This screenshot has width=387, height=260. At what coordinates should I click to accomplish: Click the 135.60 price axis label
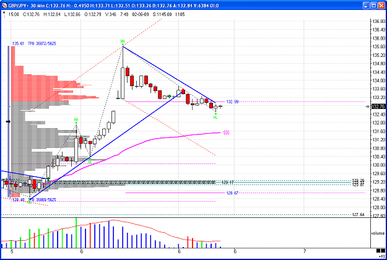(378, 46)
